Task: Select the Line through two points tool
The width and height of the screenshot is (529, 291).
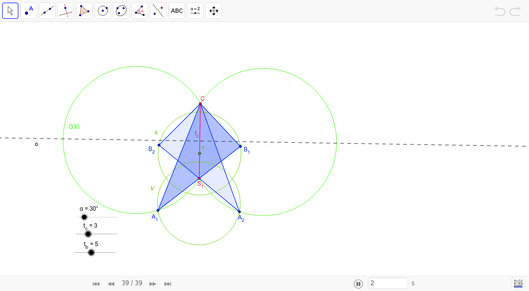Action: point(47,11)
